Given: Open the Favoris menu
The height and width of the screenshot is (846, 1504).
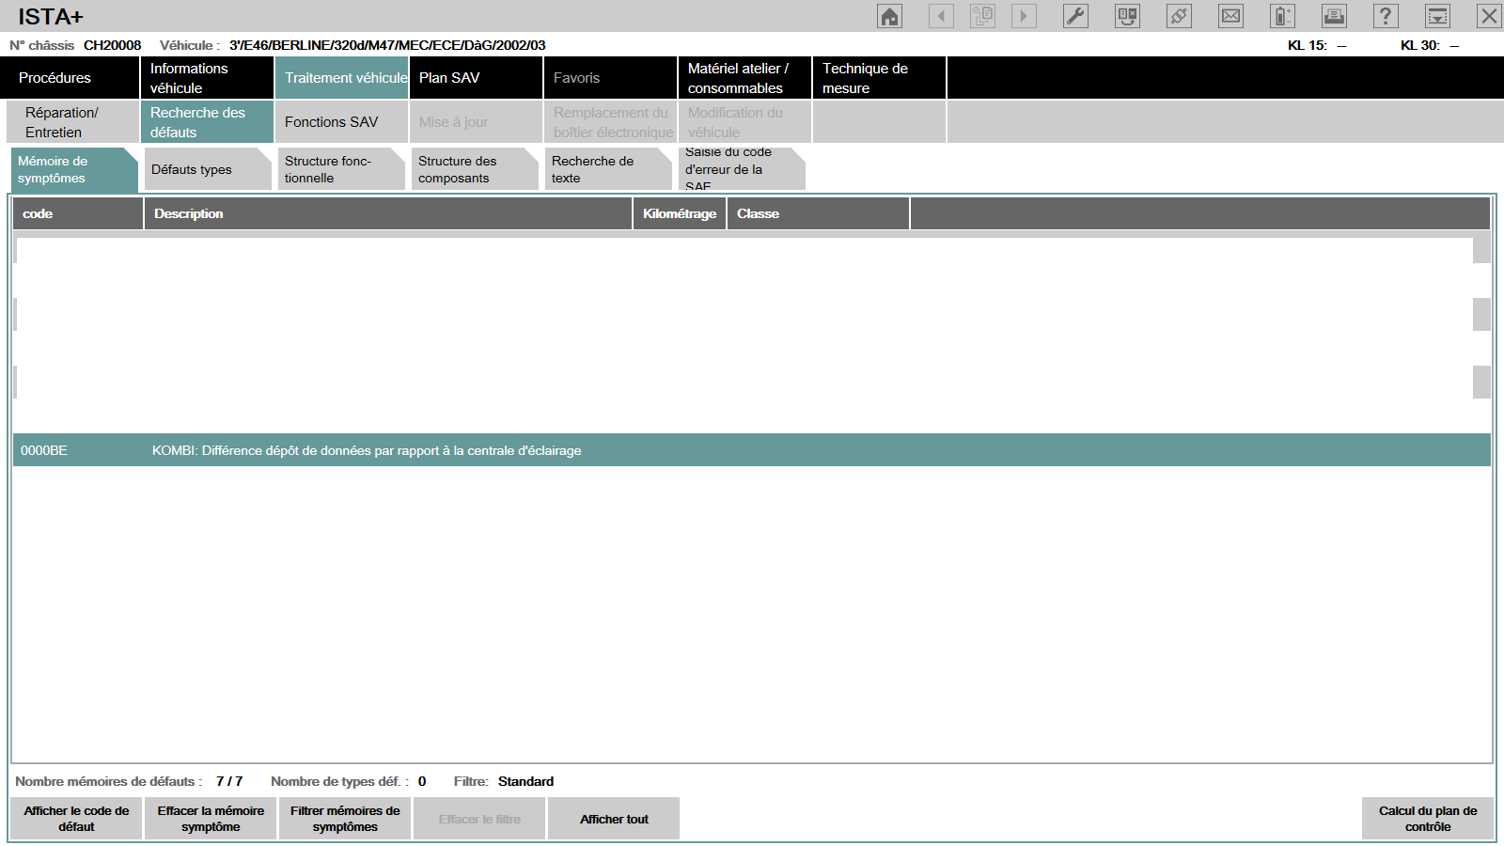Looking at the screenshot, I should pos(610,78).
